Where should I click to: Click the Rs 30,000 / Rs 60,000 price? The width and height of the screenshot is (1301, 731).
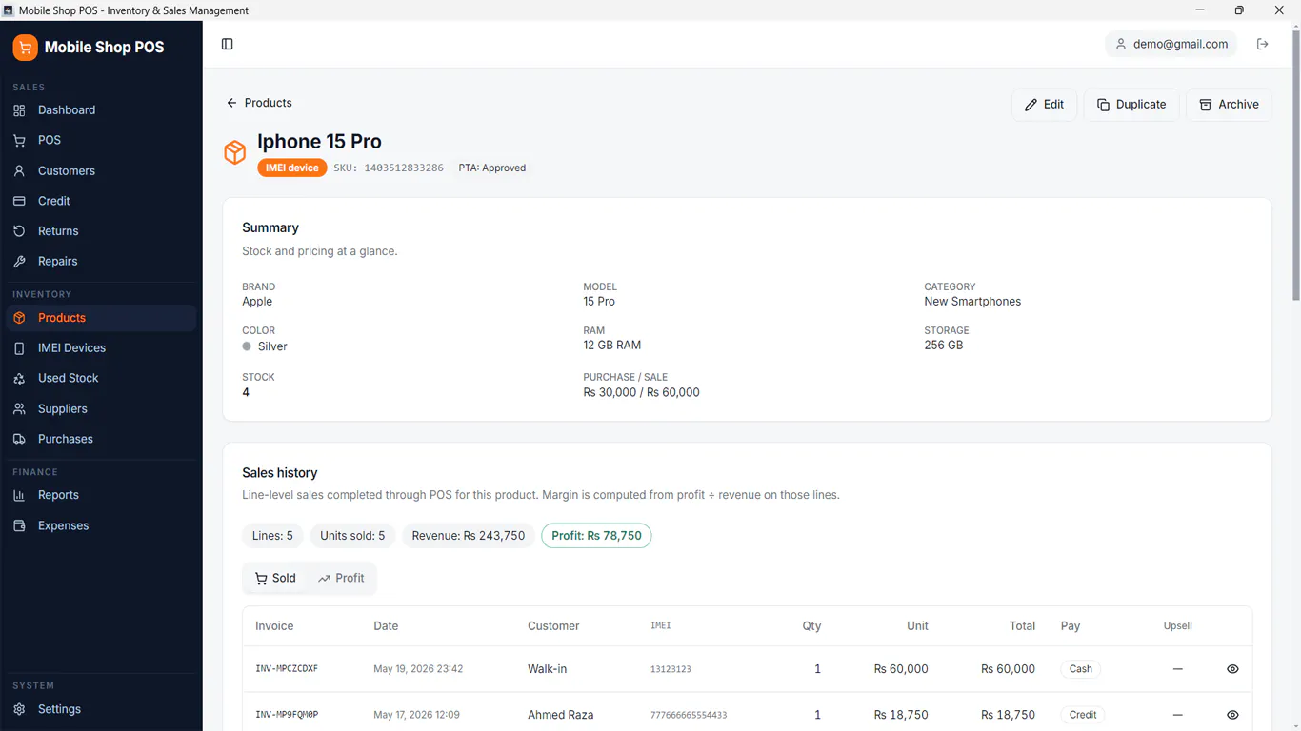tap(641, 392)
